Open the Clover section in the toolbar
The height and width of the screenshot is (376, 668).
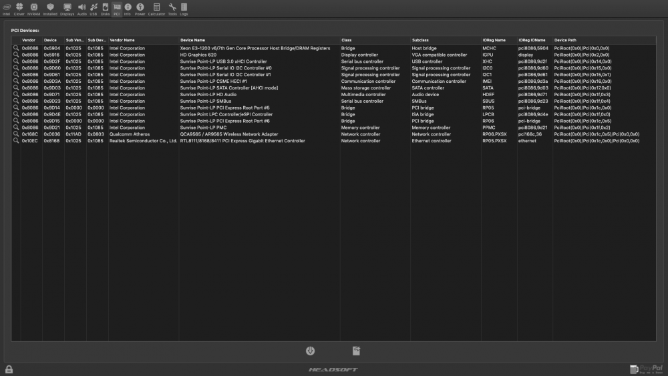coord(19,9)
